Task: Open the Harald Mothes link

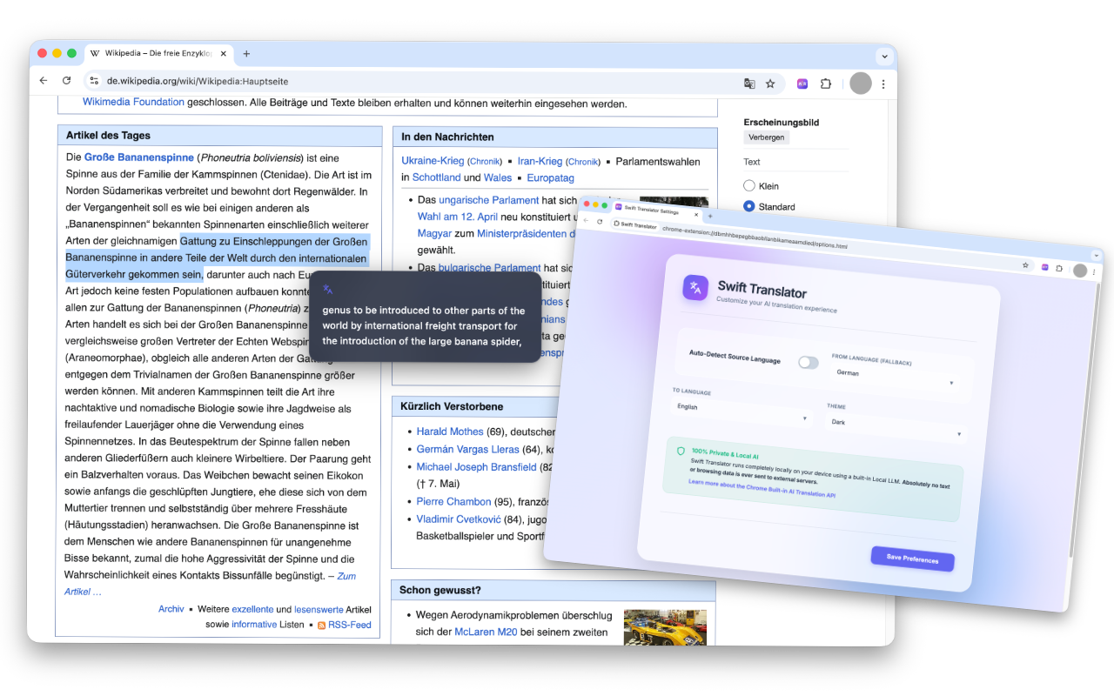Action: tap(450, 432)
